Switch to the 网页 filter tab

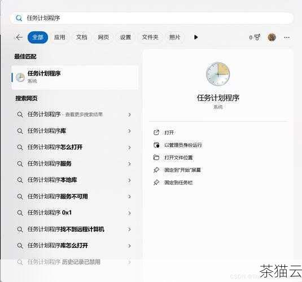pos(104,37)
